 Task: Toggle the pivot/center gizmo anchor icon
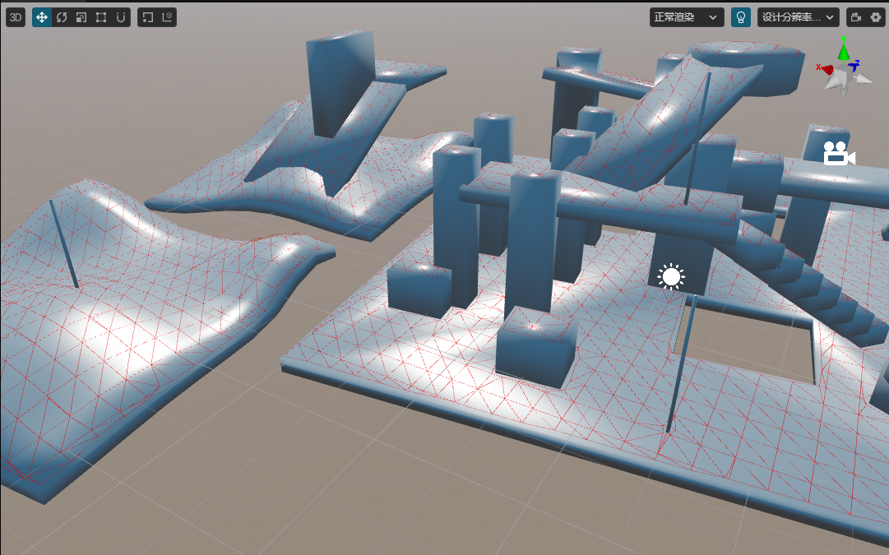[147, 17]
